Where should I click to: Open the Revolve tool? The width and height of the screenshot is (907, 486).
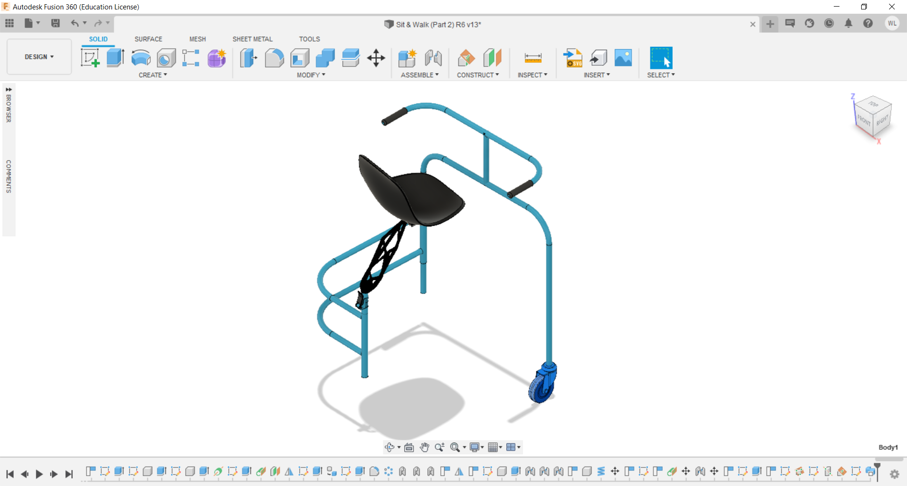[140, 58]
